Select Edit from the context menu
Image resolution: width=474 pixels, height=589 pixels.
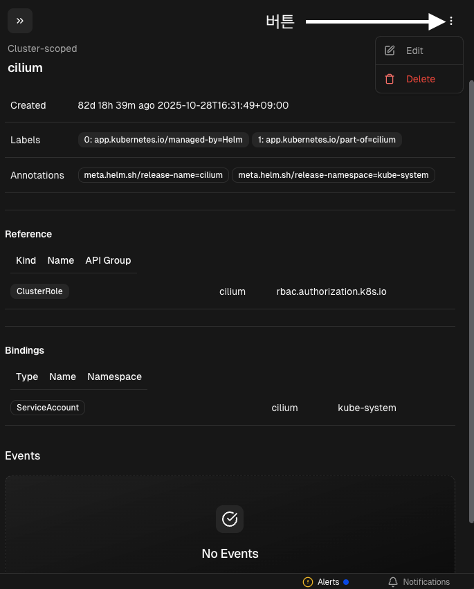[414, 51]
